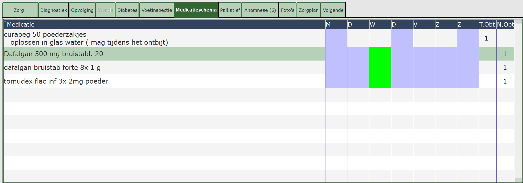Click the purple V cell for tomudex
The height and width of the screenshot is (183, 523).
pyautogui.click(x=424, y=81)
